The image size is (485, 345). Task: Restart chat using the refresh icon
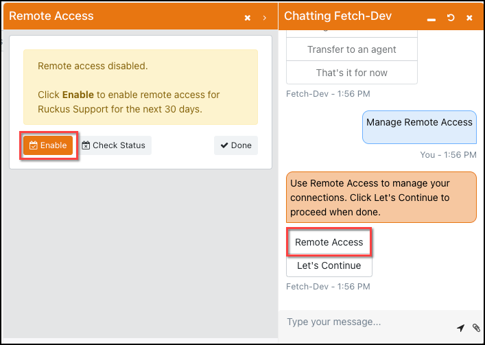[451, 18]
